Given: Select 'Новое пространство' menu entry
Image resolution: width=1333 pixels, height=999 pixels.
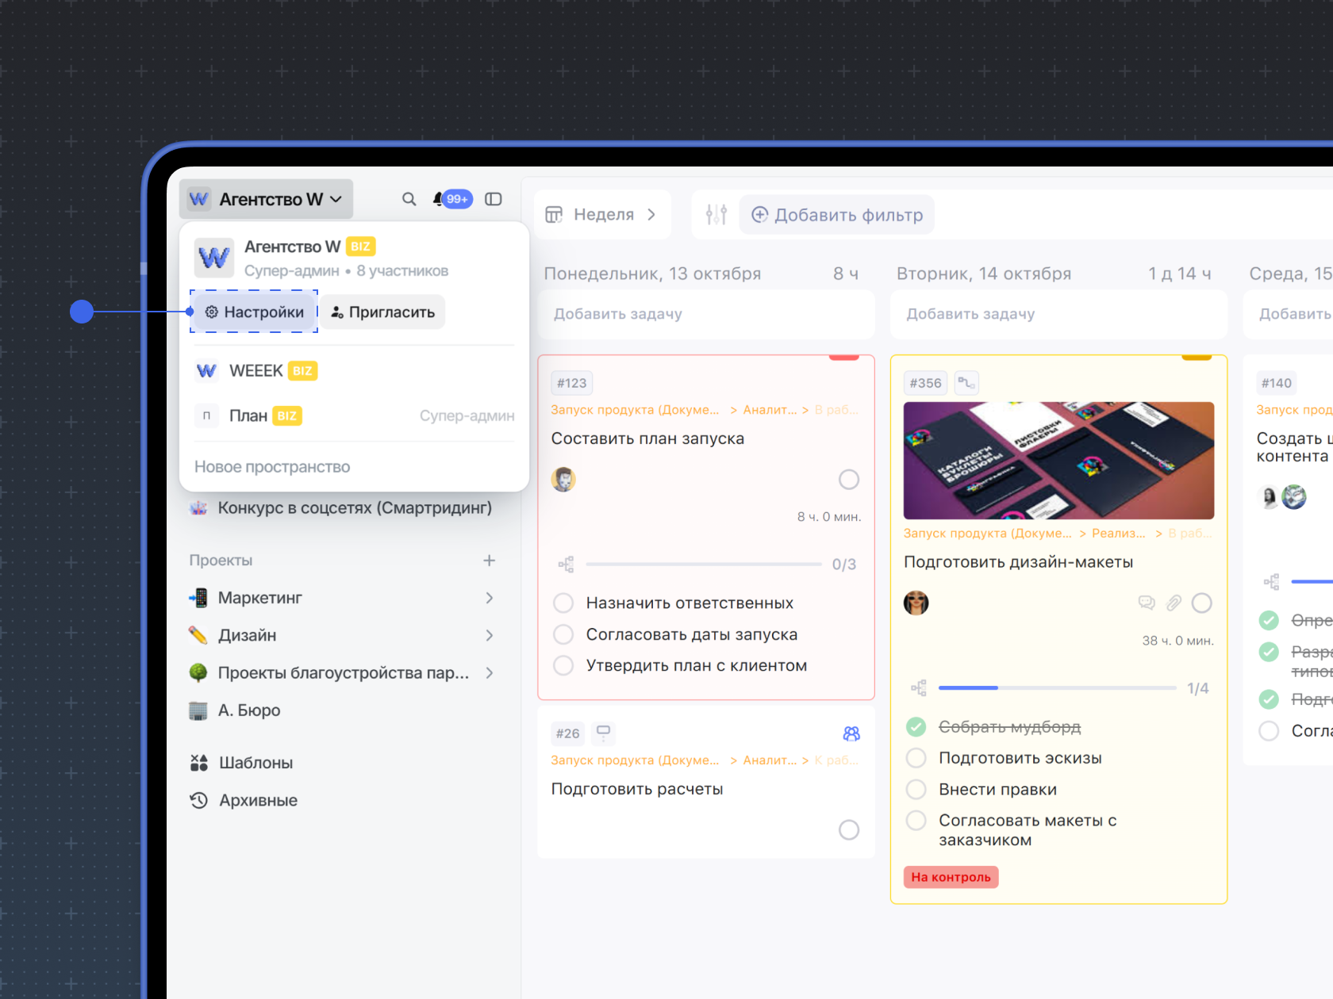Looking at the screenshot, I should tap(272, 467).
